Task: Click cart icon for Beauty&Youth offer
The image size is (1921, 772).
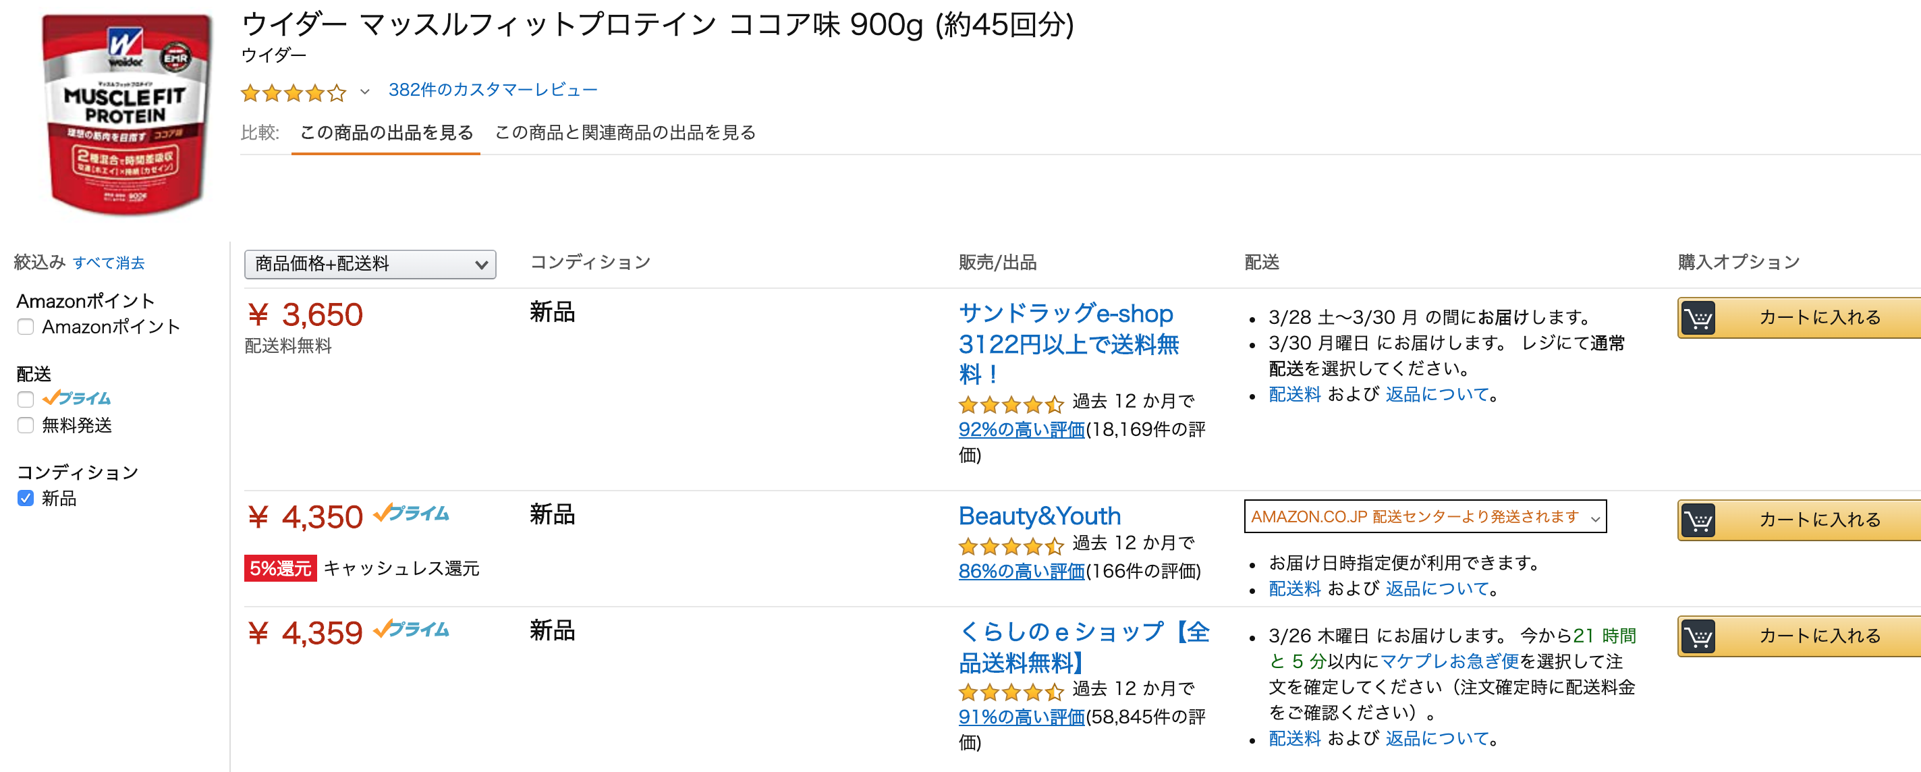Action: (1698, 520)
